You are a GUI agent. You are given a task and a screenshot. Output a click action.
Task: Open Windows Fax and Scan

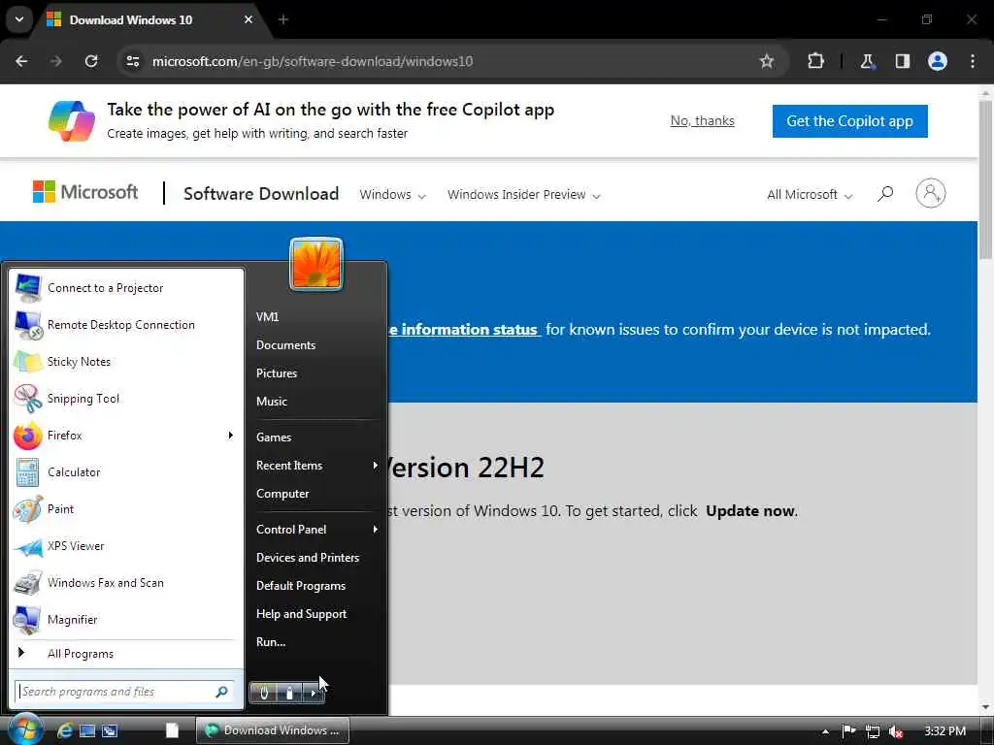coord(125,582)
